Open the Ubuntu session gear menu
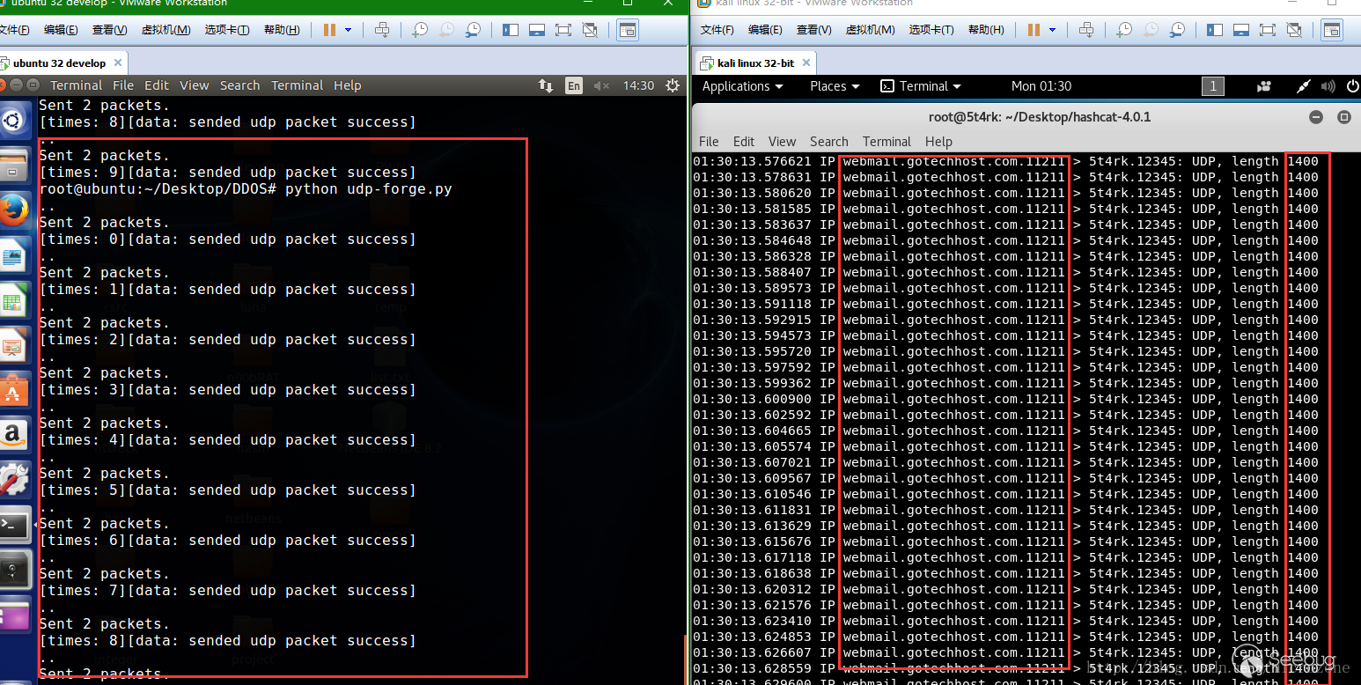1361x685 pixels. [673, 85]
